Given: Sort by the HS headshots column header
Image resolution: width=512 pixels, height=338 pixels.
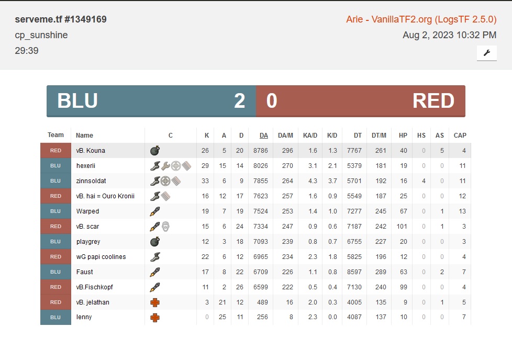Looking at the screenshot, I should pos(421,136).
